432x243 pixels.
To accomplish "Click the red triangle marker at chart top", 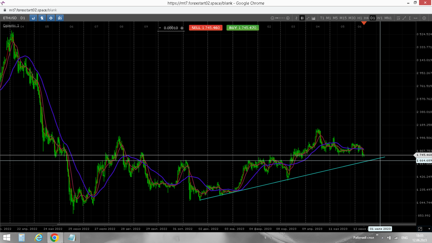I will click(364, 23).
